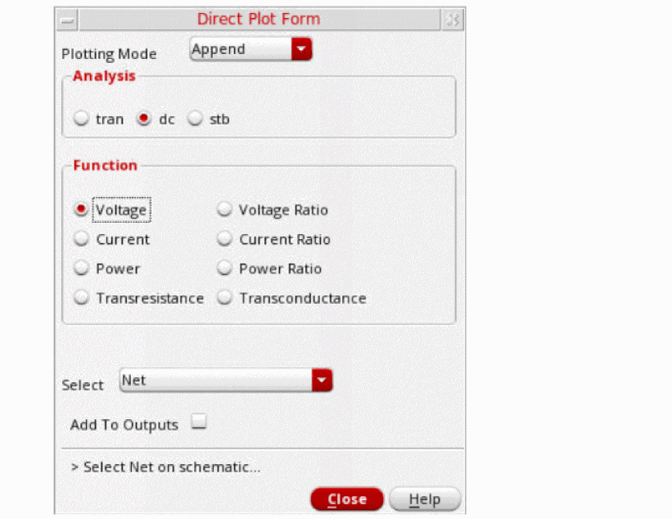The image size is (672, 519).
Task: Select the tran analysis radio button
Action: click(x=81, y=119)
